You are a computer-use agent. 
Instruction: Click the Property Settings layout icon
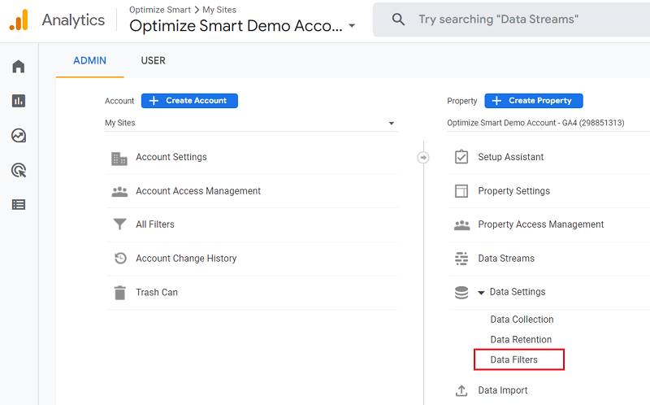[461, 191]
